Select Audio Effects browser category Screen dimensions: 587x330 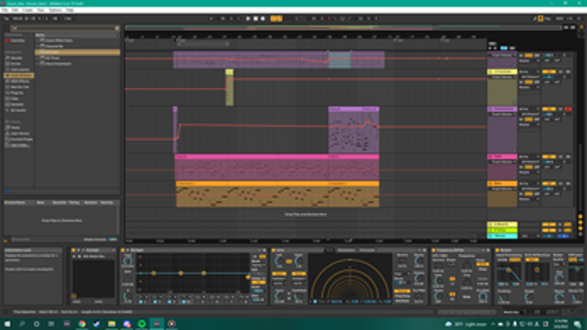coord(18,75)
